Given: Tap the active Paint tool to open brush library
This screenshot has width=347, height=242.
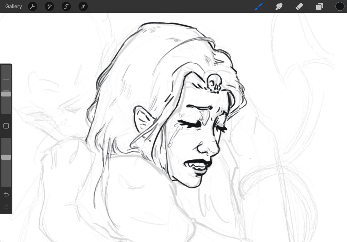Looking at the screenshot, I should tap(259, 6).
